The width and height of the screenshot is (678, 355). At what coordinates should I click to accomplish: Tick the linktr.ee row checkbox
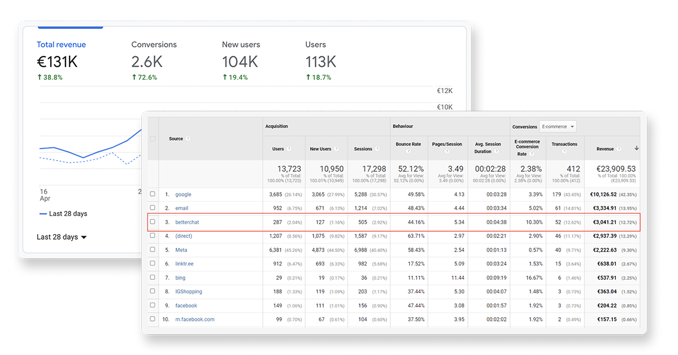click(153, 263)
